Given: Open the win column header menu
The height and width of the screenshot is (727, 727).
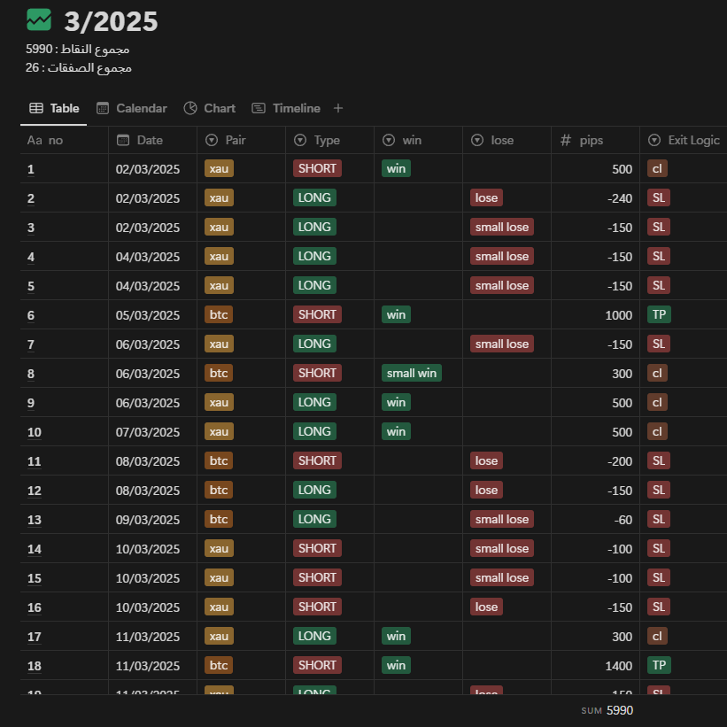Looking at the screenshot, I should pyautogui.click(x=412, y=140).
